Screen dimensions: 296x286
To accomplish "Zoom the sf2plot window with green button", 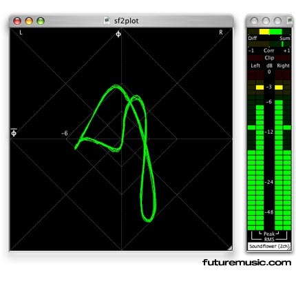I will pyautogui.click(x=41, y=21).
